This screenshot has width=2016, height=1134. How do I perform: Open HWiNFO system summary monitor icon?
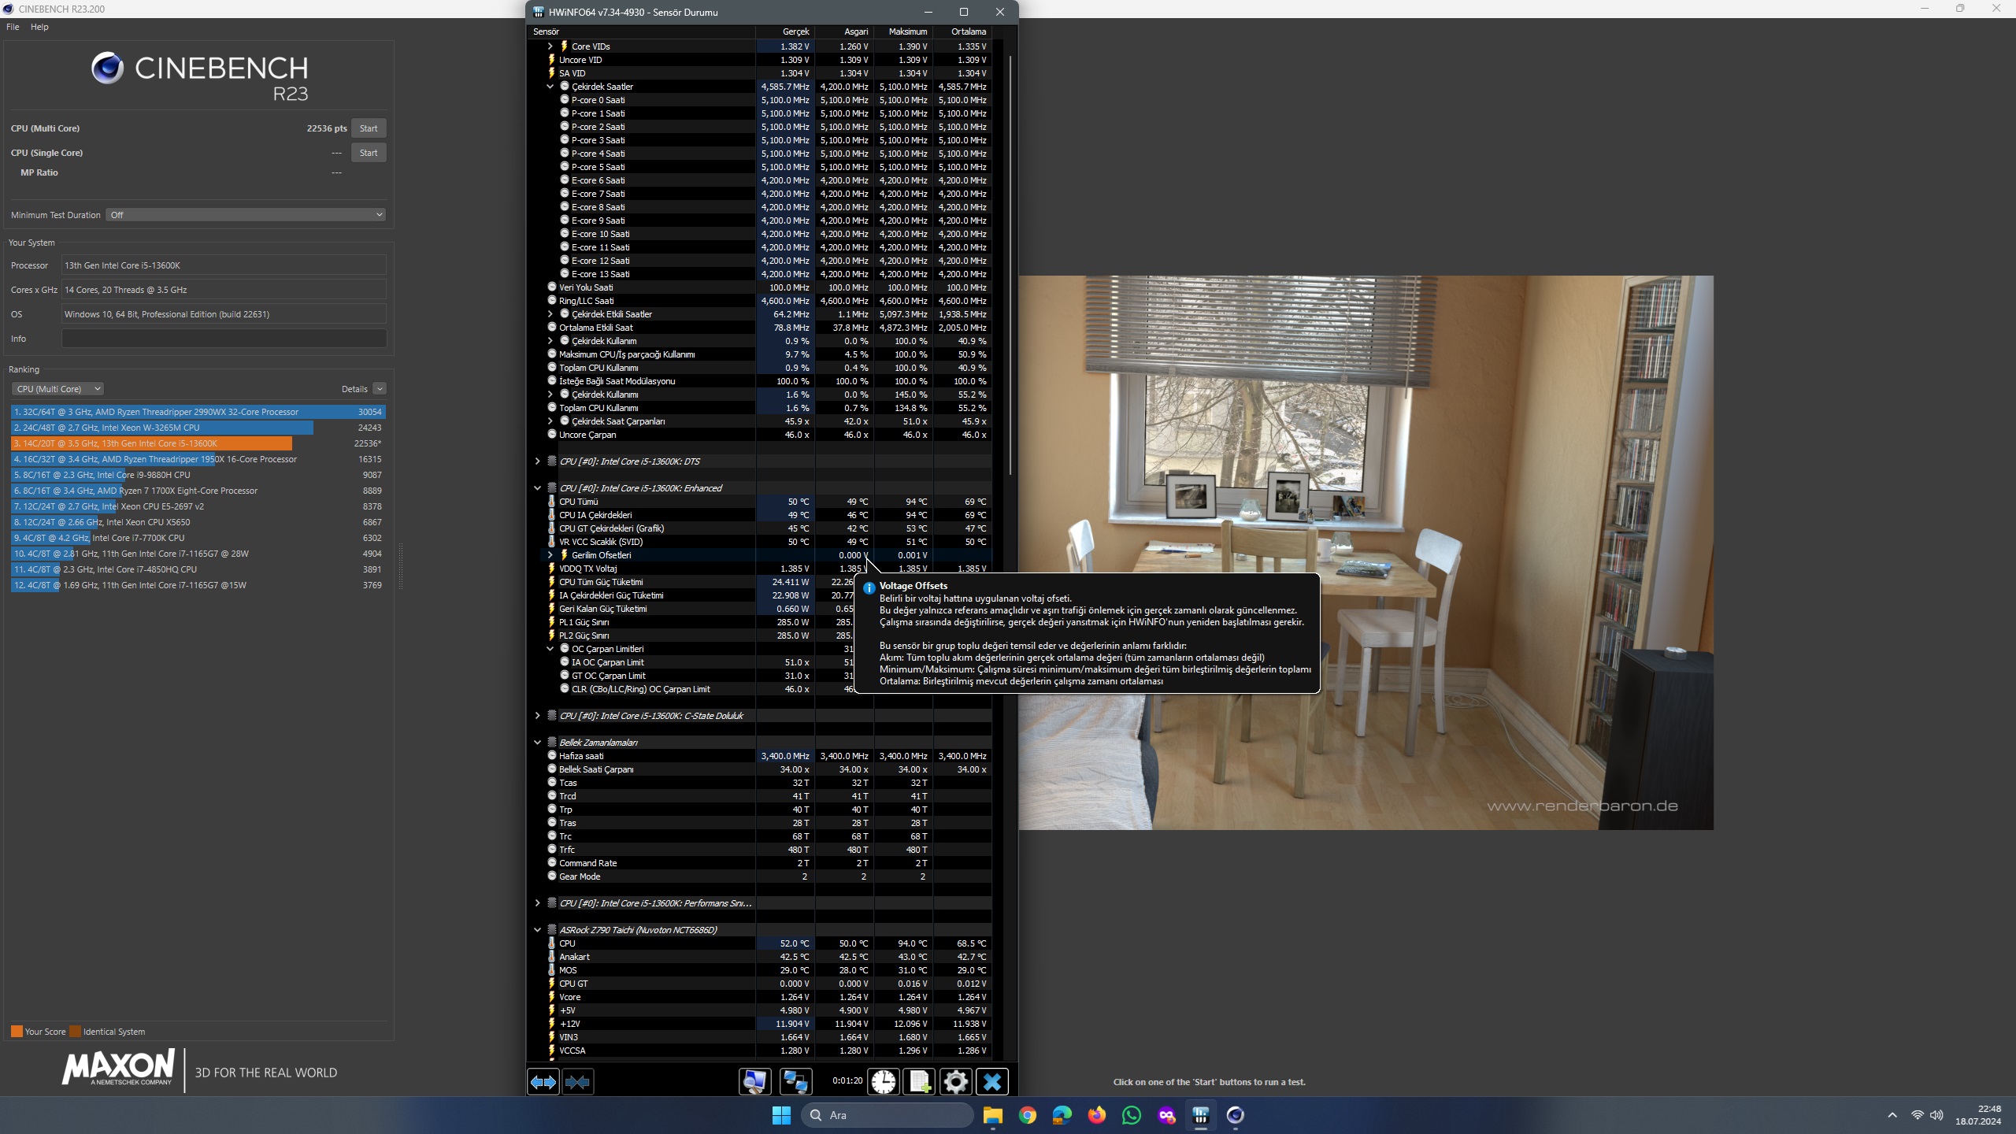pyautogui.click(x=754, y=1082)
